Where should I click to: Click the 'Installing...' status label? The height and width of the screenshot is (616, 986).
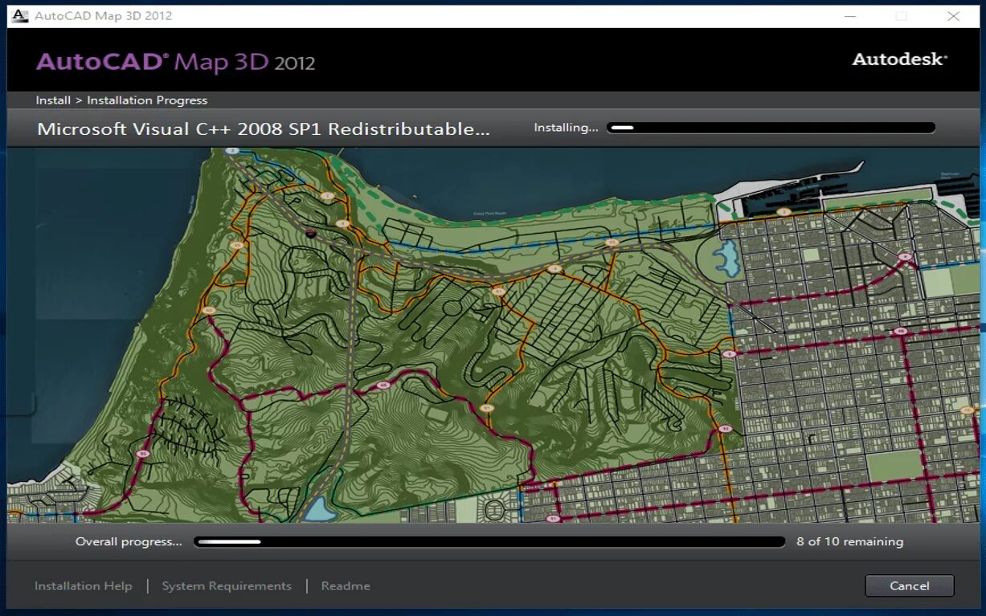pos(566,128)
